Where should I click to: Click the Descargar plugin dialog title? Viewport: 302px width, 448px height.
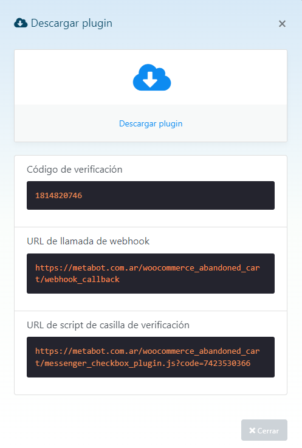click(72, 23)
